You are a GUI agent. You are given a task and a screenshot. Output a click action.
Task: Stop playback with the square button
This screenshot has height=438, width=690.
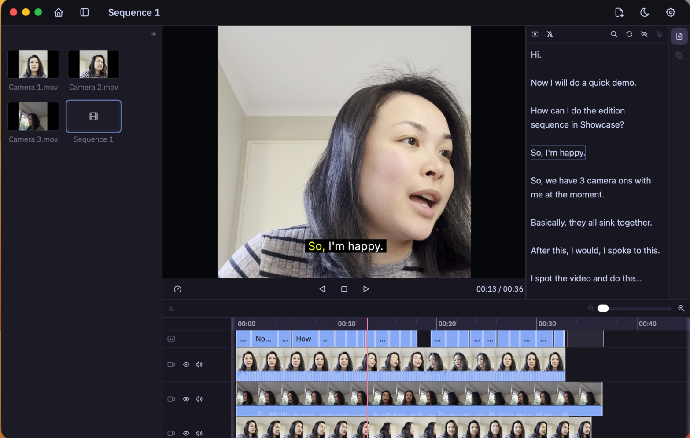coord(344,289)
